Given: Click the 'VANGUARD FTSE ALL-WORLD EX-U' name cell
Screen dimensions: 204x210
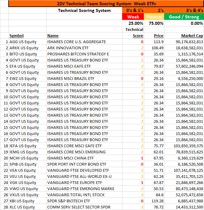Looking at the screenshot, I should click(x=84, y=177).
